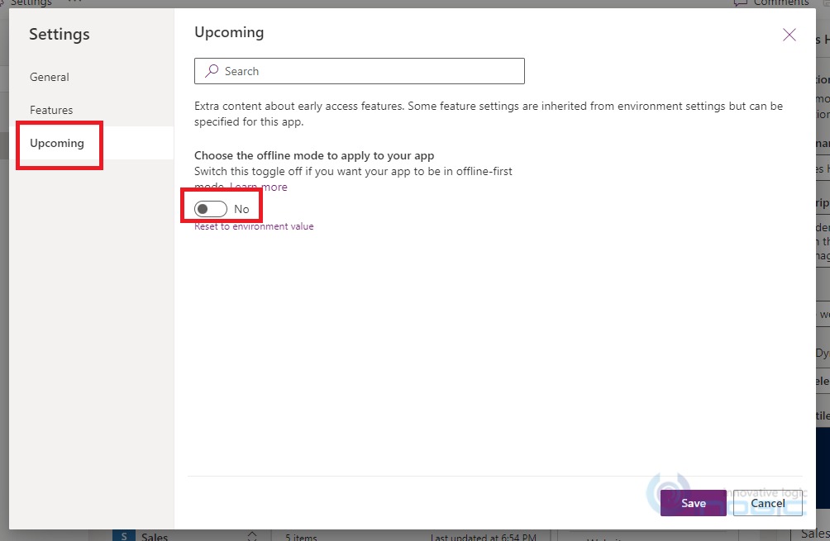The width and height of the screenshot is (830, 541).
Task: Click the Settings gear icon at top left
Action: (x=3, y=2)
